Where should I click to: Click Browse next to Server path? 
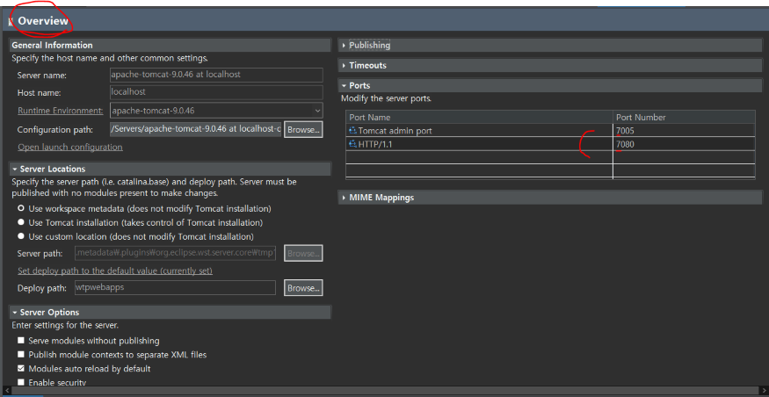click(303, 253)
